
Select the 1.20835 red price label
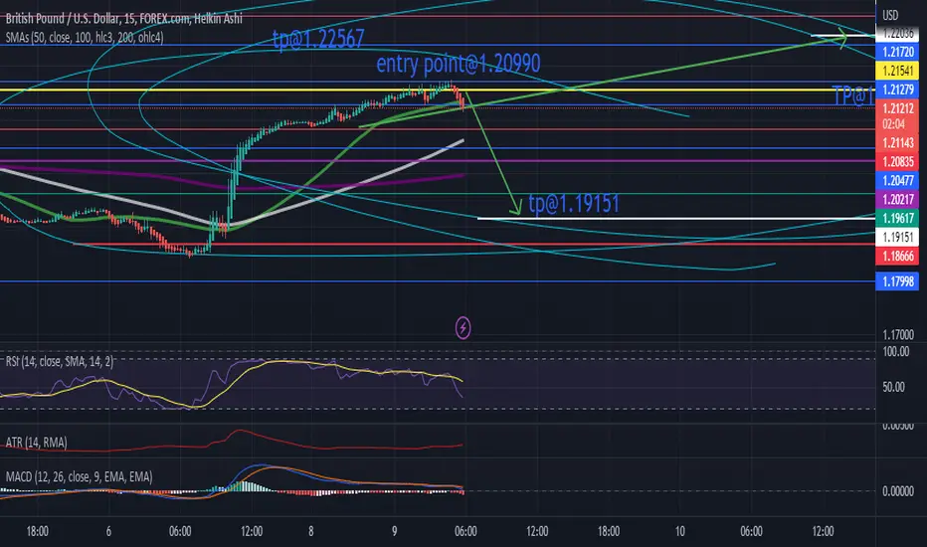tap(897, 162)
